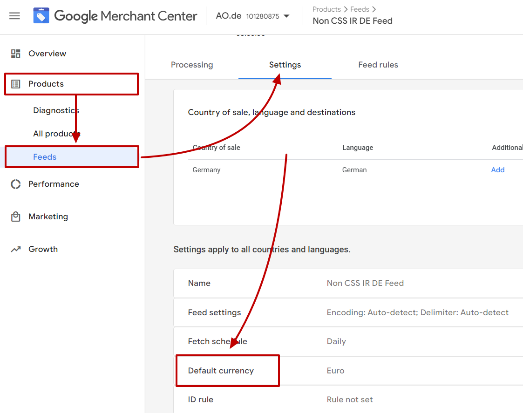The width and height of the screenshot is (523, 413).
Task: Click the Daily fetch schedule value
Action: pos(336,342)
